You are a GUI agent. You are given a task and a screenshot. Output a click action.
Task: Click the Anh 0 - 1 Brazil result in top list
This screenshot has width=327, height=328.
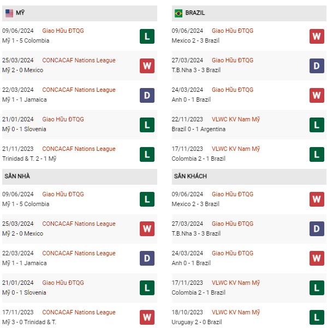click(191, 99)
